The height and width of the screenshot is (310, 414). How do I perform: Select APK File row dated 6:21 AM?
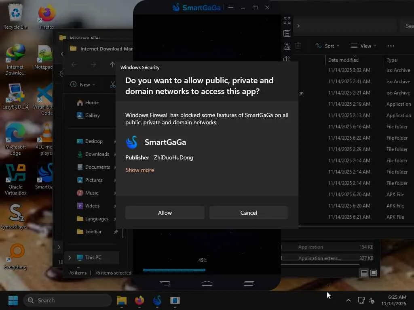click(x=356, y=217)
